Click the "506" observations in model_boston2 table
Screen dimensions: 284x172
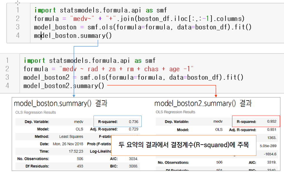point(219,162)
